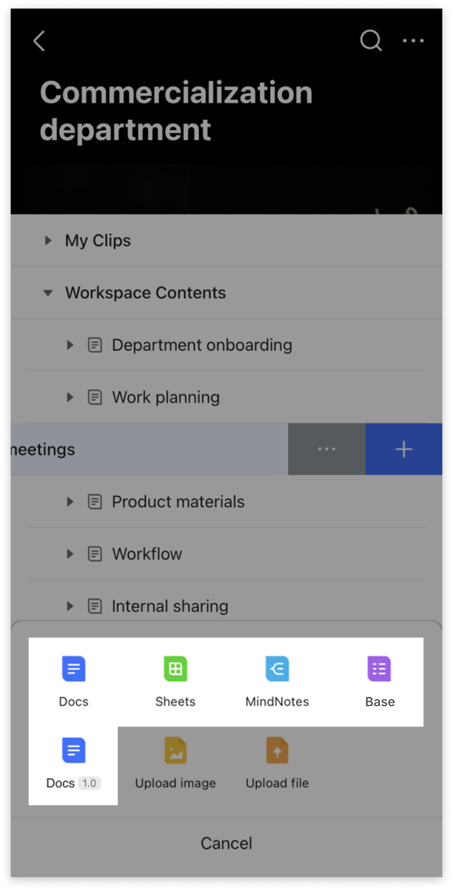Choose Upload image
This screenshot has width=453, height=890.
point(175,763)
